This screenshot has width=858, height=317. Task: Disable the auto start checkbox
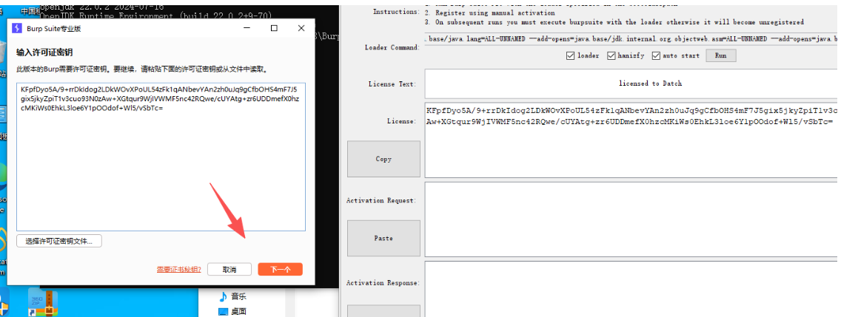(656, 55)
